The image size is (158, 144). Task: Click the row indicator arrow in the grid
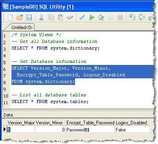5,129
